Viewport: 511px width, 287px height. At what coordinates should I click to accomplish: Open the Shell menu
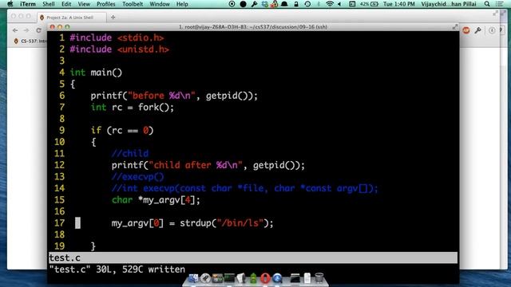point(49,4)
